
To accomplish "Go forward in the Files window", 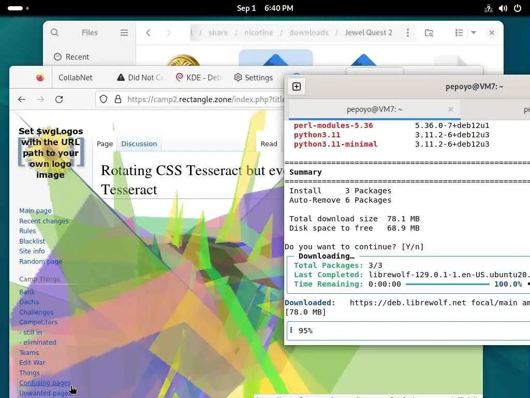I will click(168, 33).
